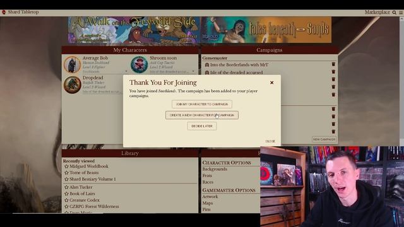Open the Alan Tucker library entry
Image resolution: width=404 pixels, height=227 pixels.
(x=81, y=187)
